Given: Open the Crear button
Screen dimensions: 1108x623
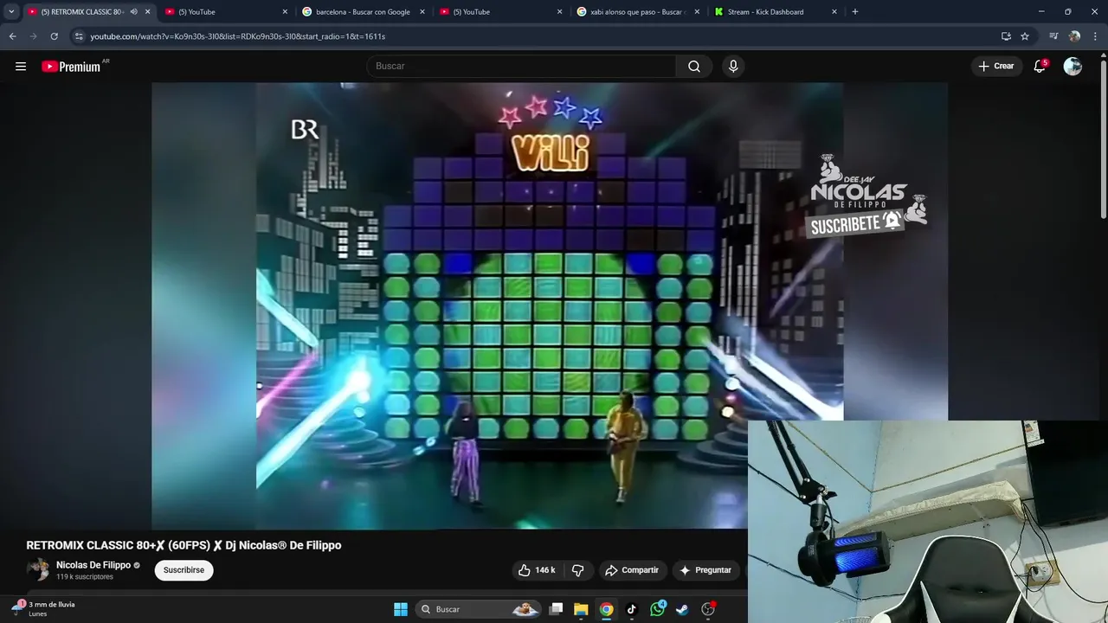Looking at the screenshot, I should coord(996,67).
